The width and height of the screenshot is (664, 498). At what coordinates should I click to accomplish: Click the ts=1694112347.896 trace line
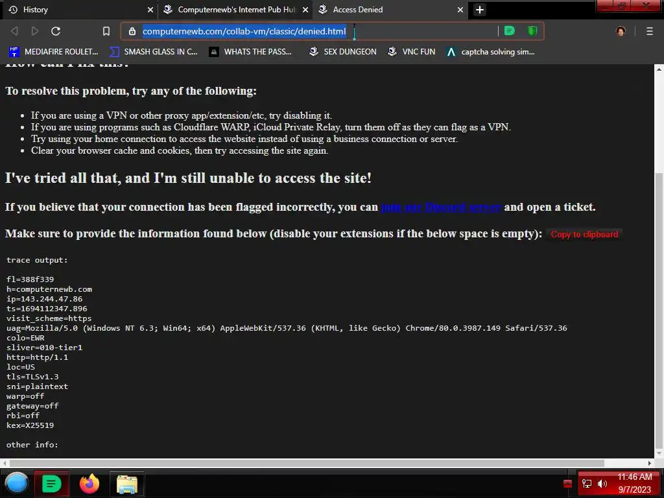click(47, 309)
